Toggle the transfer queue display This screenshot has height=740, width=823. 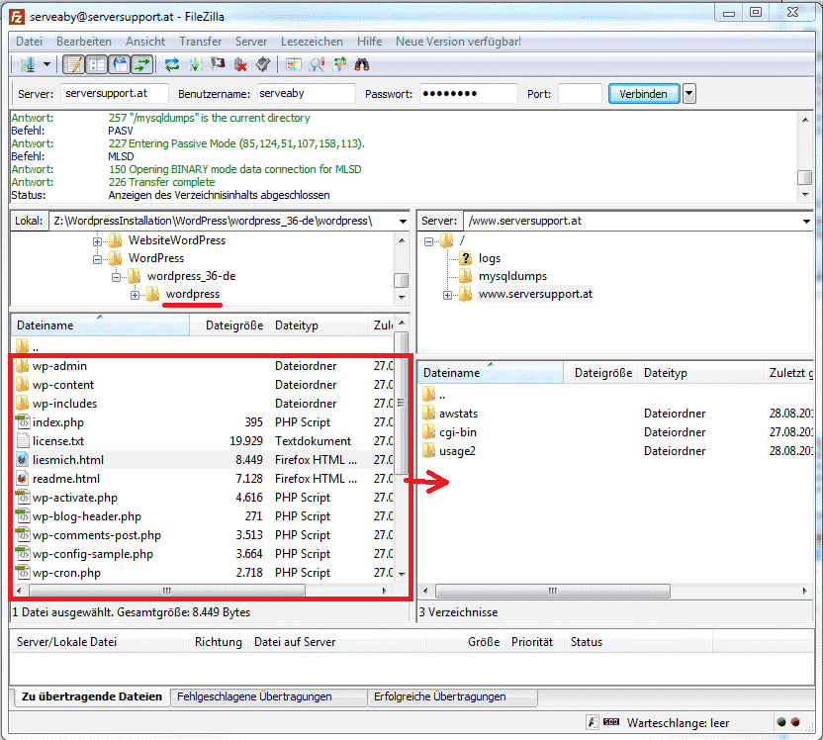tap(143, 65)
